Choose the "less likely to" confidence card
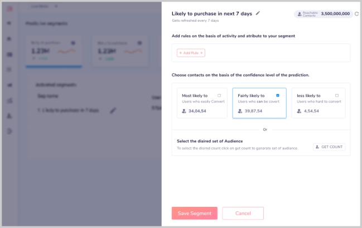362x228 pixels. tap(318, 103)
